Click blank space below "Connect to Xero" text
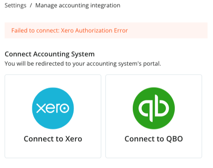This screenshot has width=213, height=168. (x=53, y=150)
